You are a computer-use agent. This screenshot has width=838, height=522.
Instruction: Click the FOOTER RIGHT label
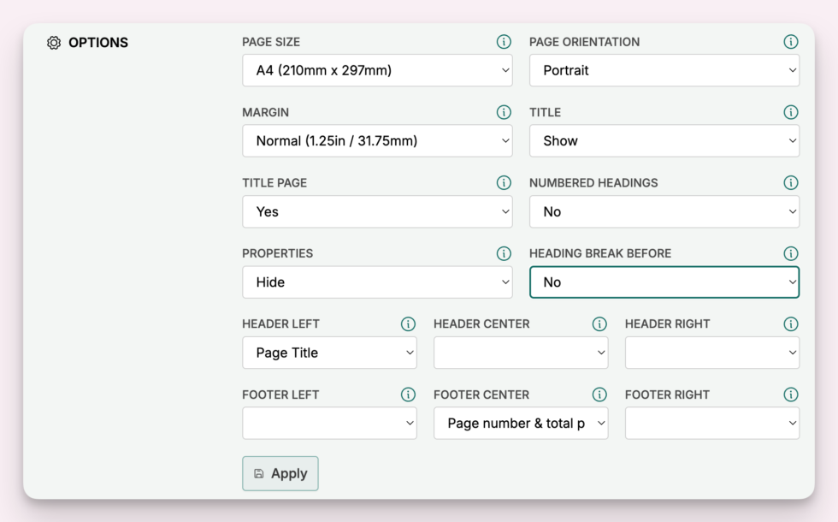668,394
